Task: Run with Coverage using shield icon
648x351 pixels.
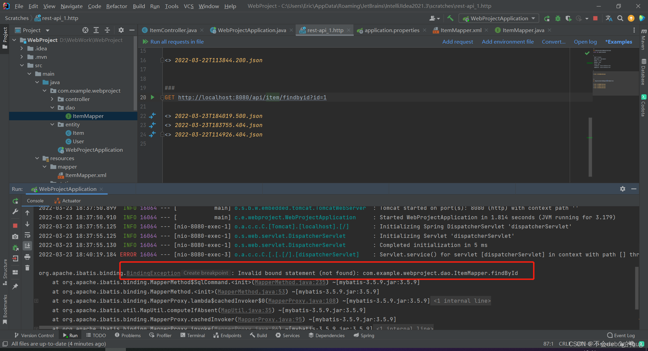Action: [568, 19]
